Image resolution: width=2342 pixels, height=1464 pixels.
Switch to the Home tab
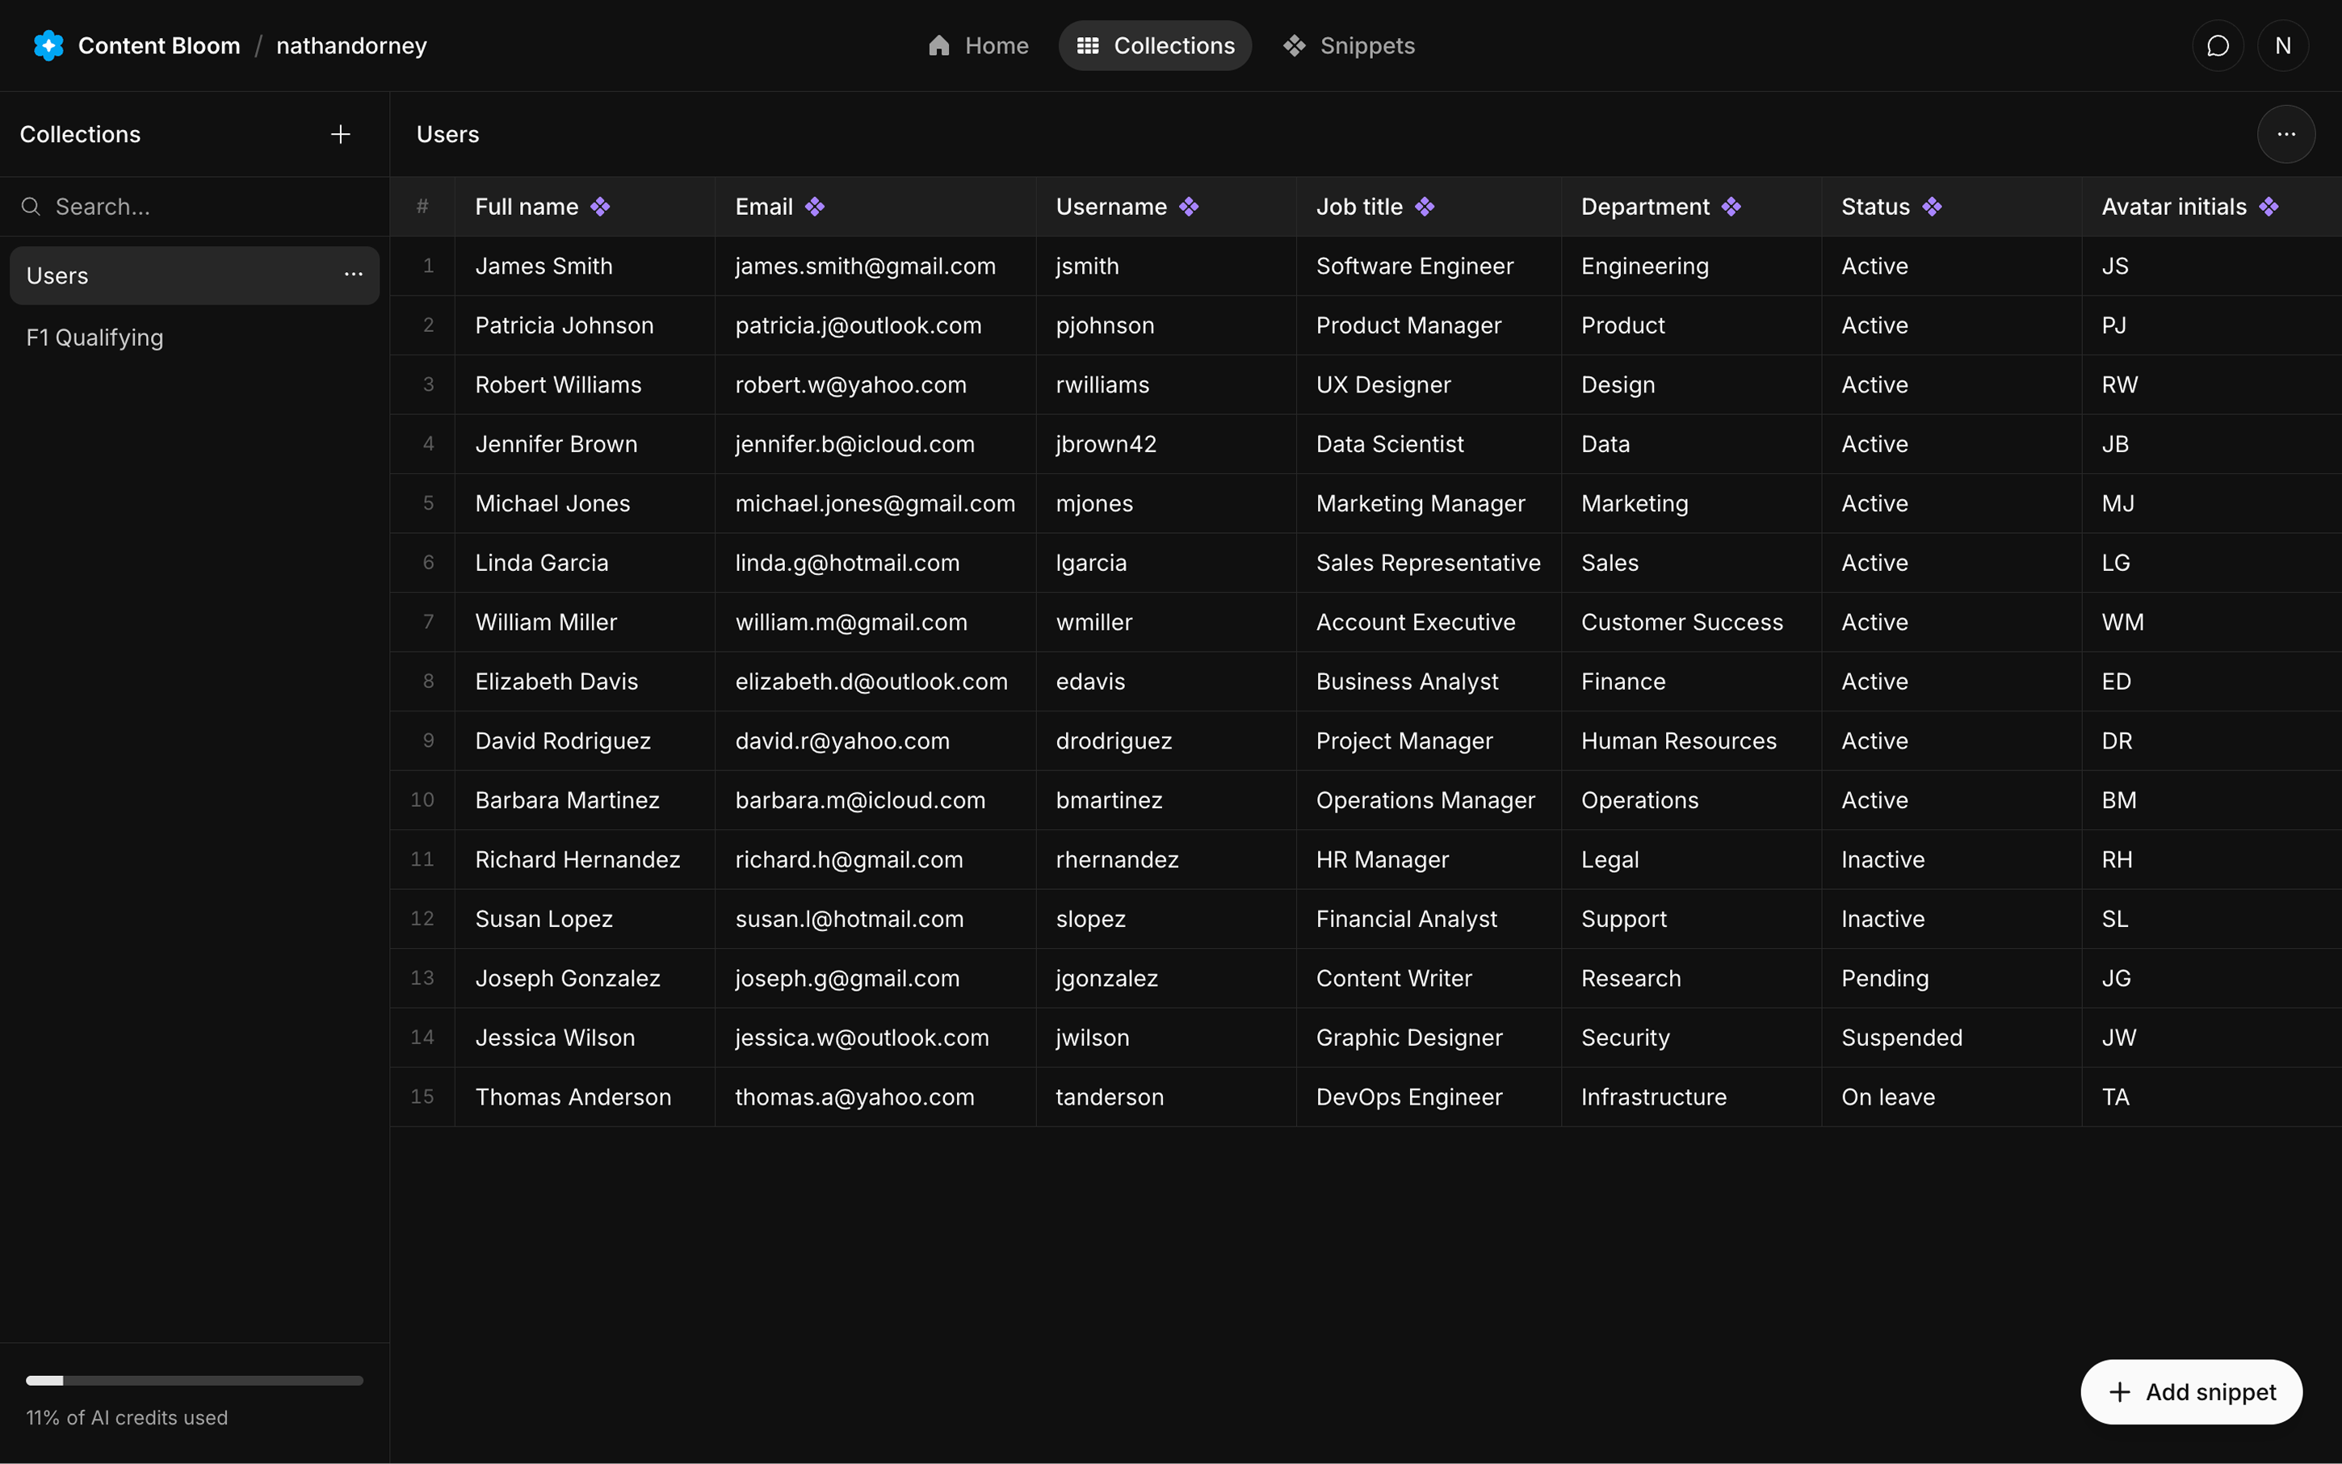(x=978, y=45)
